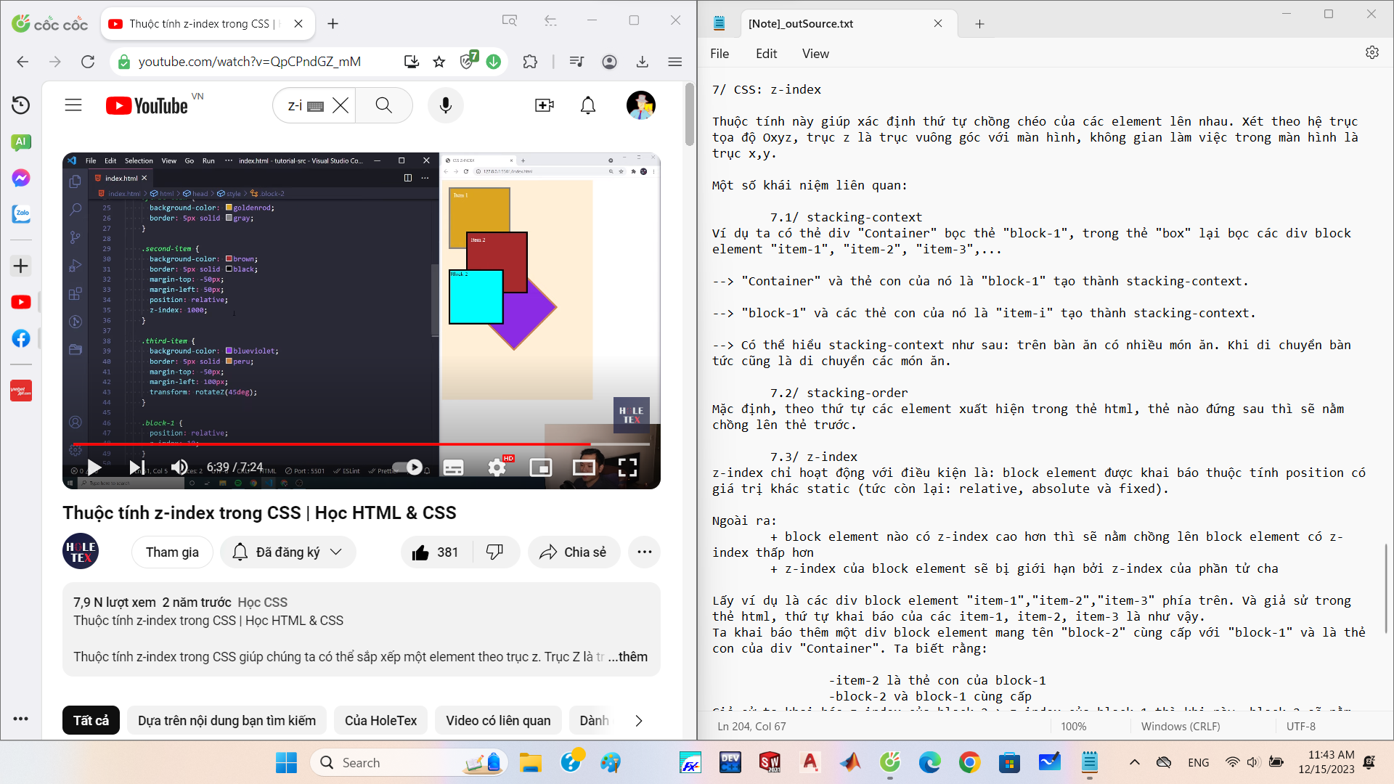Open Zalo from browser sidebar

[x=21, y=214]
